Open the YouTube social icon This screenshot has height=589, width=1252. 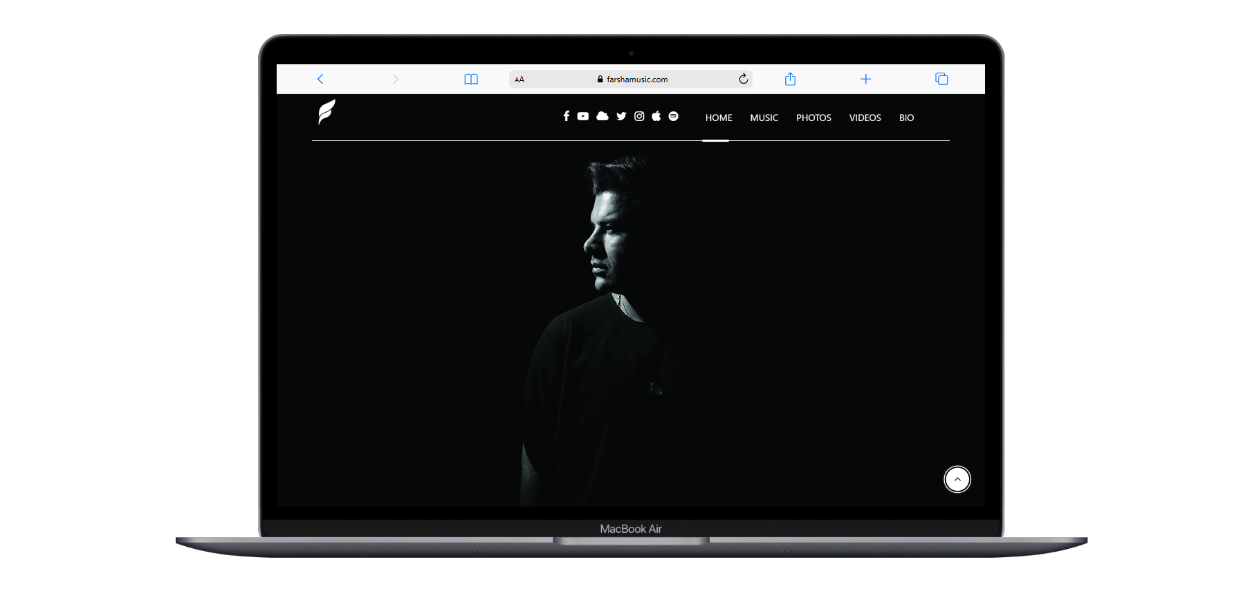pos(583,116)
